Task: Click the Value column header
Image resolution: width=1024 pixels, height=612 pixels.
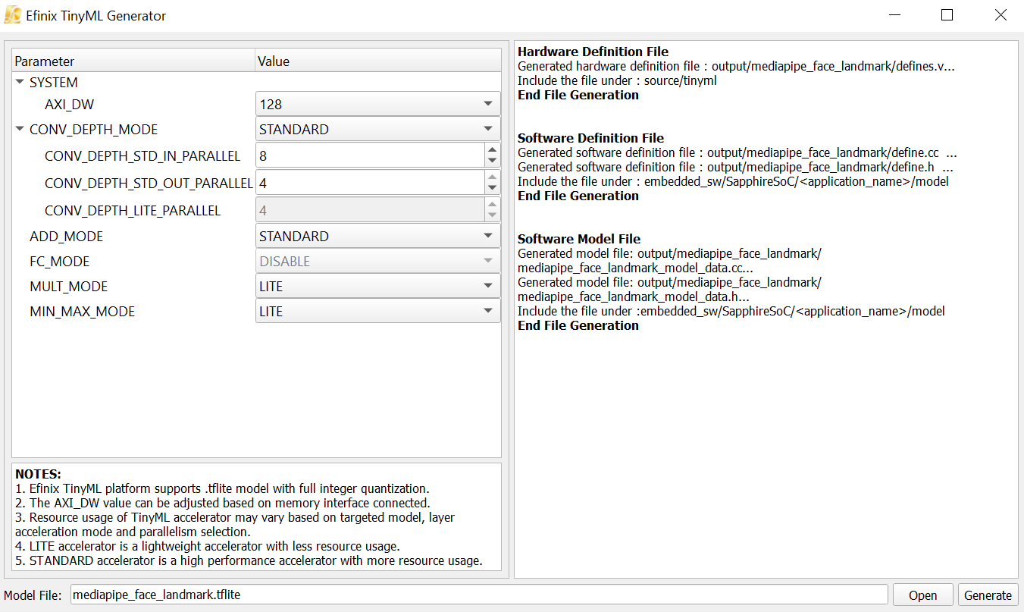Action: (377, 61)
